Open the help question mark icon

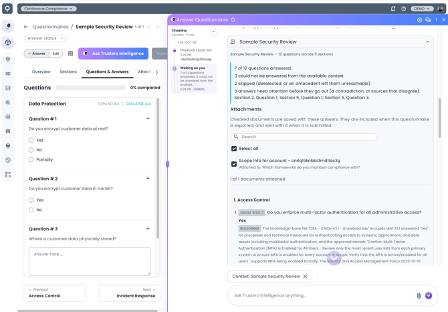pyautogui.click(x=403, y=9)
